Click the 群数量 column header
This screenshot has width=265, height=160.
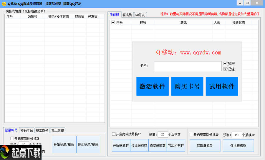(x=79, y=16)
